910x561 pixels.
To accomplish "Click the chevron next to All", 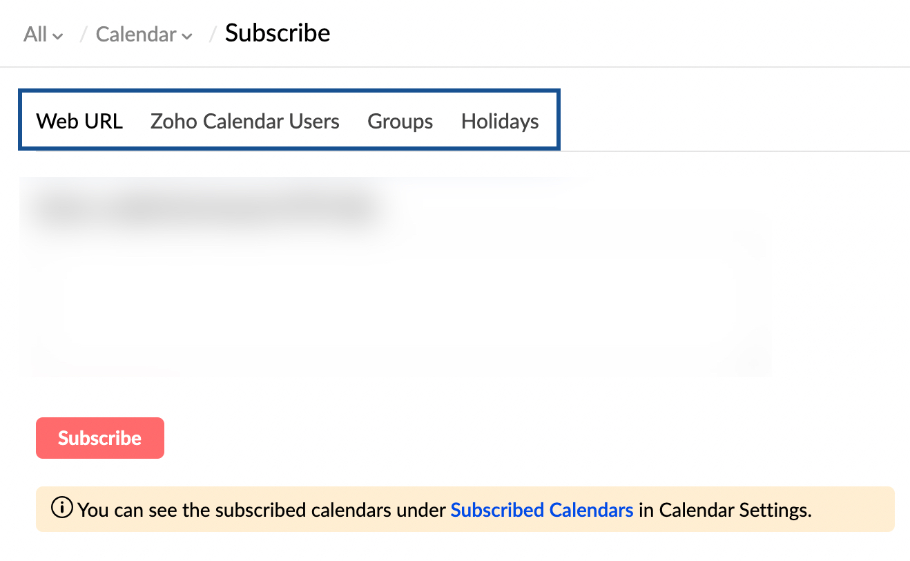I will [59, 36].
